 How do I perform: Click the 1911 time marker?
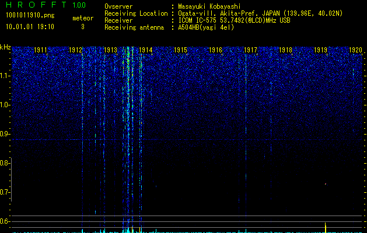pyautogui.click(x=40, y=50)
